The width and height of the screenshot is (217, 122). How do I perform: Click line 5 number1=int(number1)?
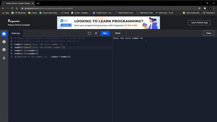(x=26, y=50)
